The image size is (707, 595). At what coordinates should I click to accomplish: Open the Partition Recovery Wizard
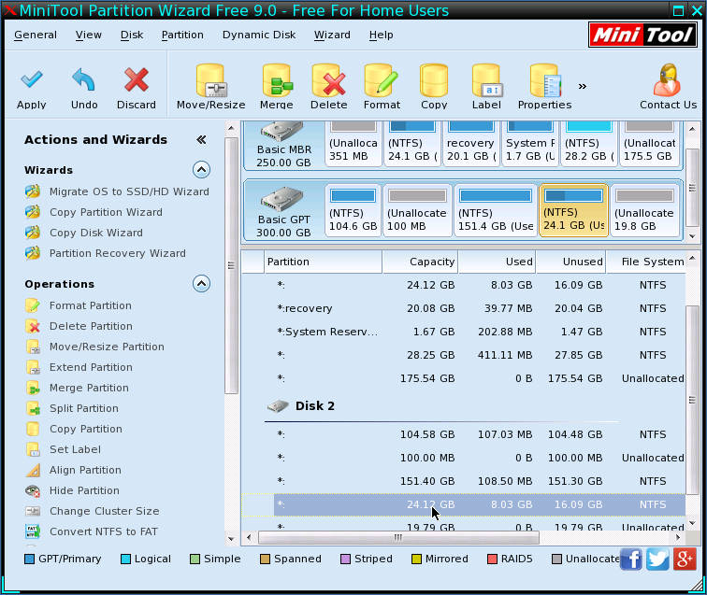pos(118,253)
